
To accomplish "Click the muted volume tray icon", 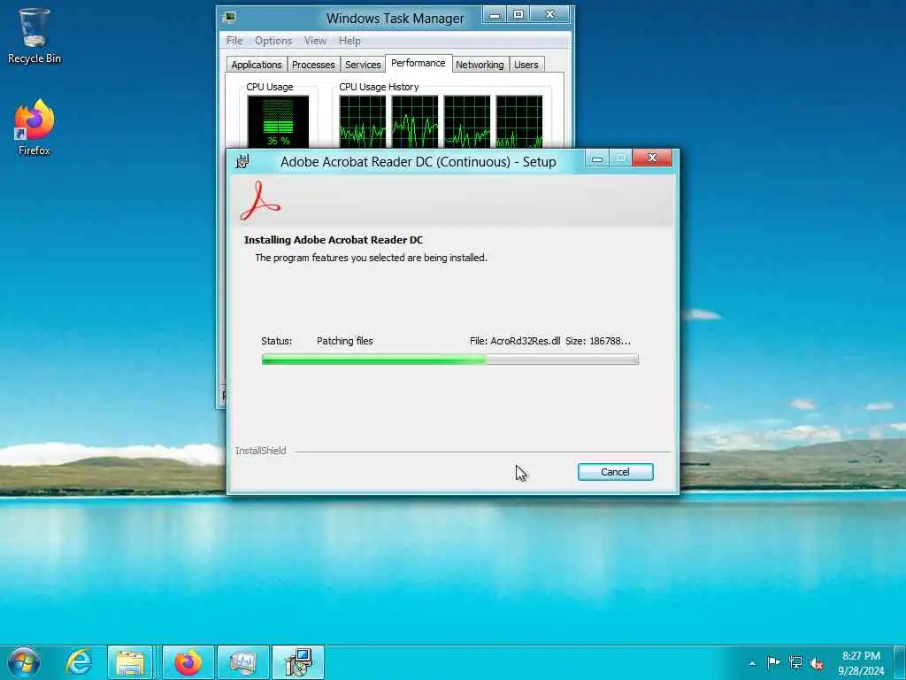I will (817, 663).
